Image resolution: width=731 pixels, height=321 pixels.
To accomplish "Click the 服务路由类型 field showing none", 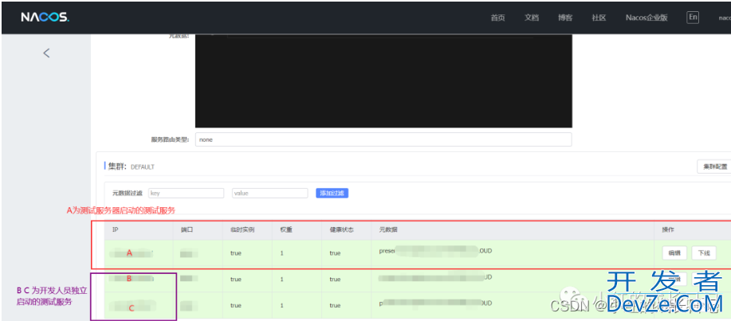I will [383, 139].
